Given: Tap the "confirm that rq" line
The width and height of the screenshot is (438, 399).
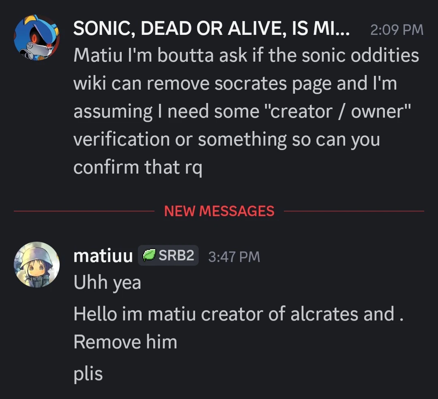Looking at the screenshot, I should (x=137, y=167).
